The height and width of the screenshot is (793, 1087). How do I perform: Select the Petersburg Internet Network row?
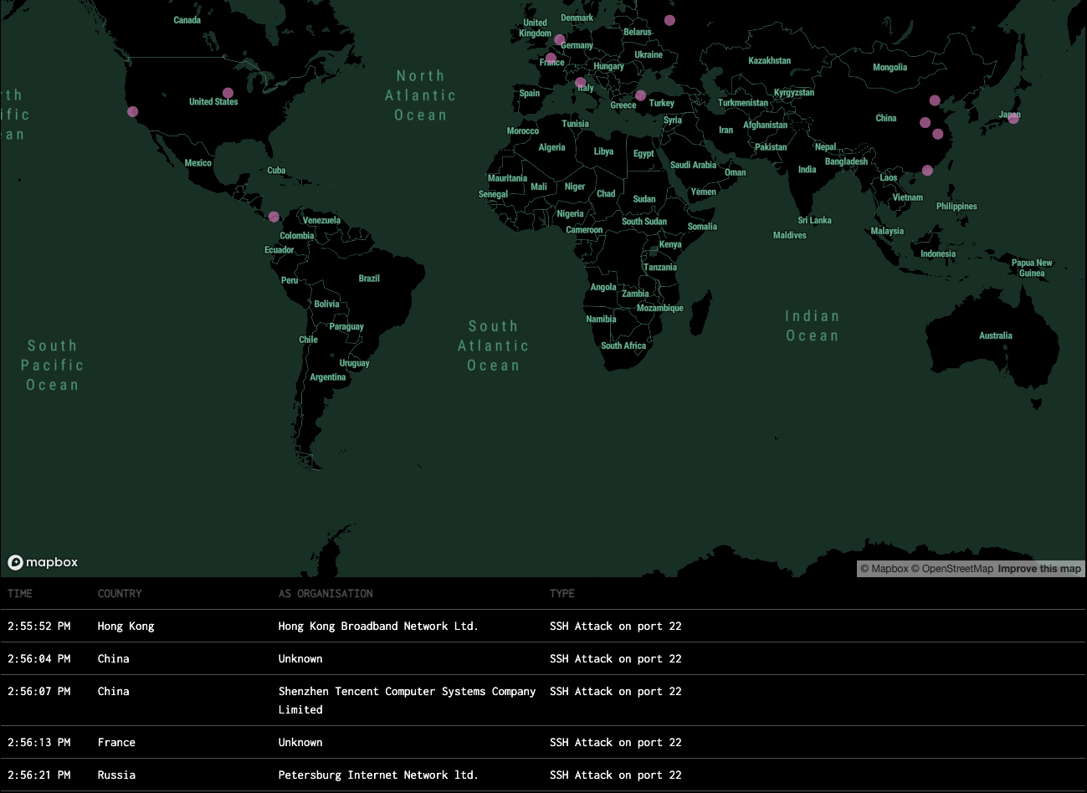(x=378, y=775)
